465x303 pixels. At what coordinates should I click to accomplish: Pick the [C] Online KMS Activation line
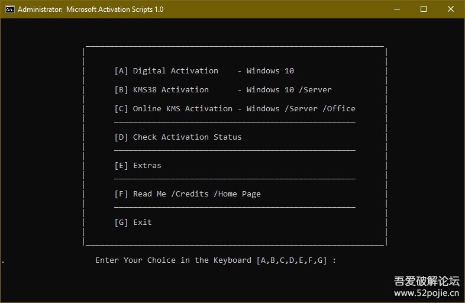[173, 109]
